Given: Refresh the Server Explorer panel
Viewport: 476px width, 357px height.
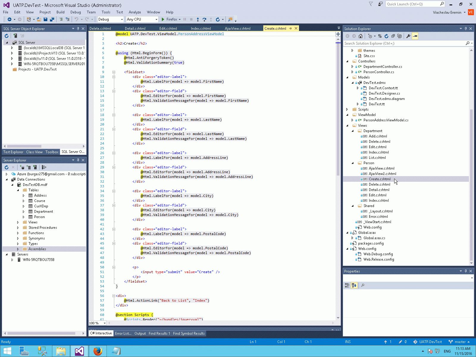Looking at the screenshot, I should click(x=7, y=167).
